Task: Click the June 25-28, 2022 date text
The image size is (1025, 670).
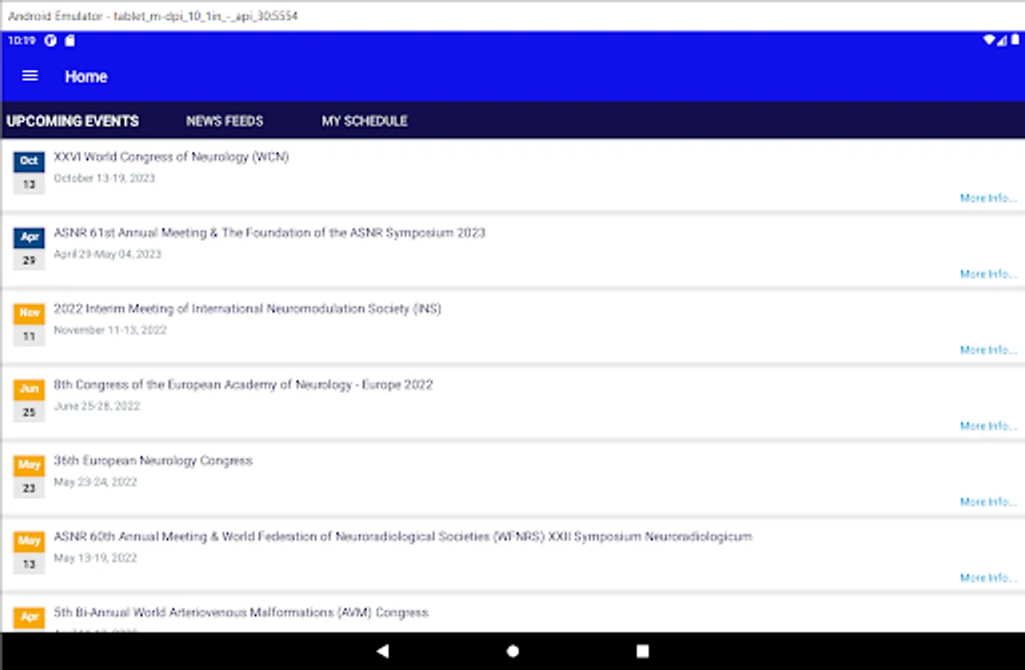Action: pos(97,406)
